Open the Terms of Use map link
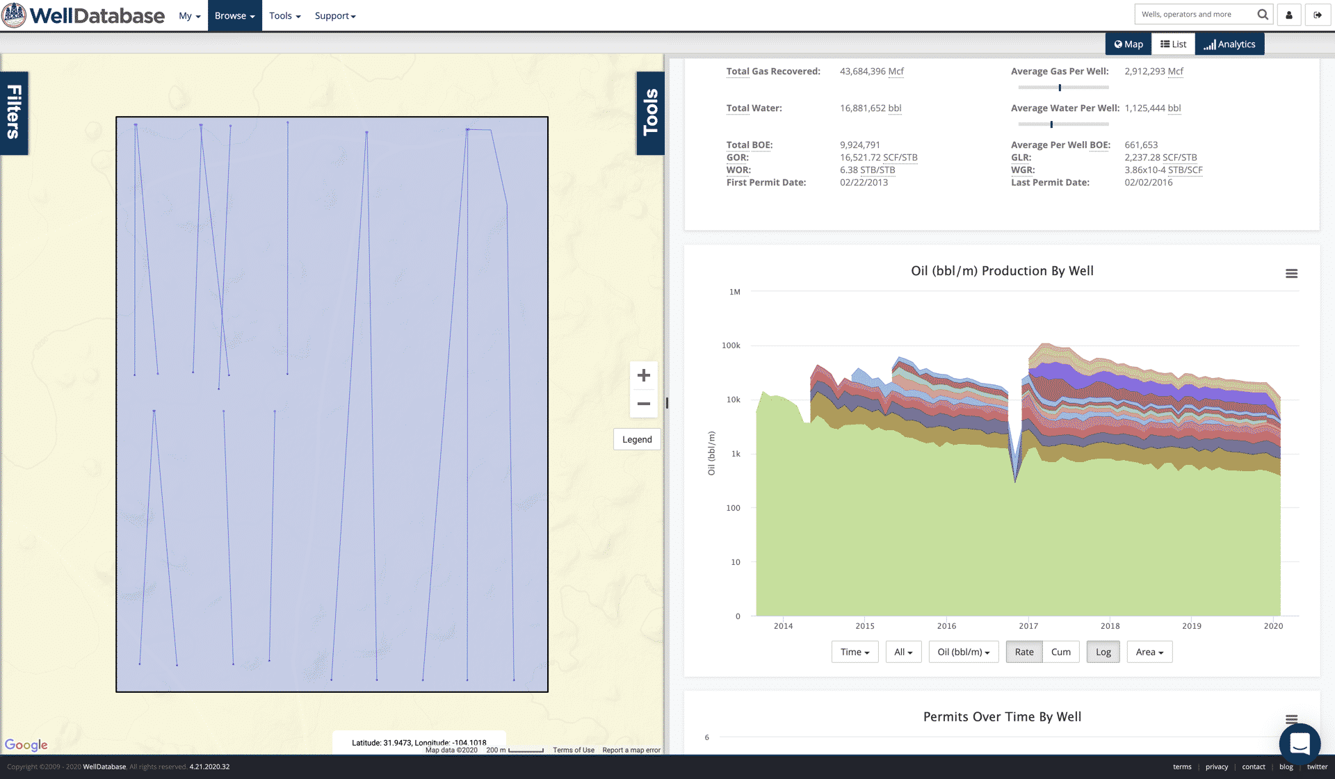This screenshot has width=1335, height=779. pos(574,751)
